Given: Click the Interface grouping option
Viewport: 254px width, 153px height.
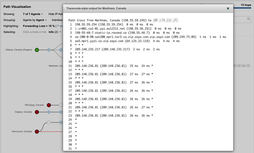Looking at the screenshot, I should click(57, 20).
